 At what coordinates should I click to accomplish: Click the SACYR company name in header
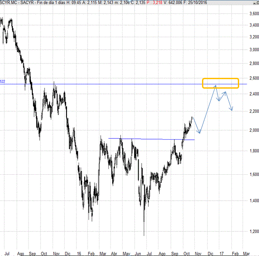(x=27, y=3)
